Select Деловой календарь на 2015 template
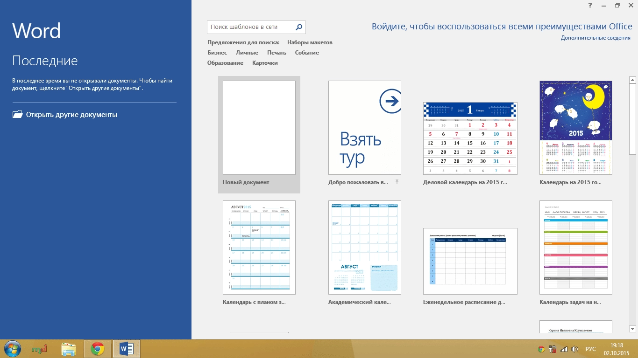This screenshot has width=638, height=358. (x=470, y=138)
